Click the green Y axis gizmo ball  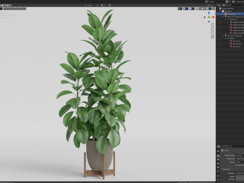(209, 17)
